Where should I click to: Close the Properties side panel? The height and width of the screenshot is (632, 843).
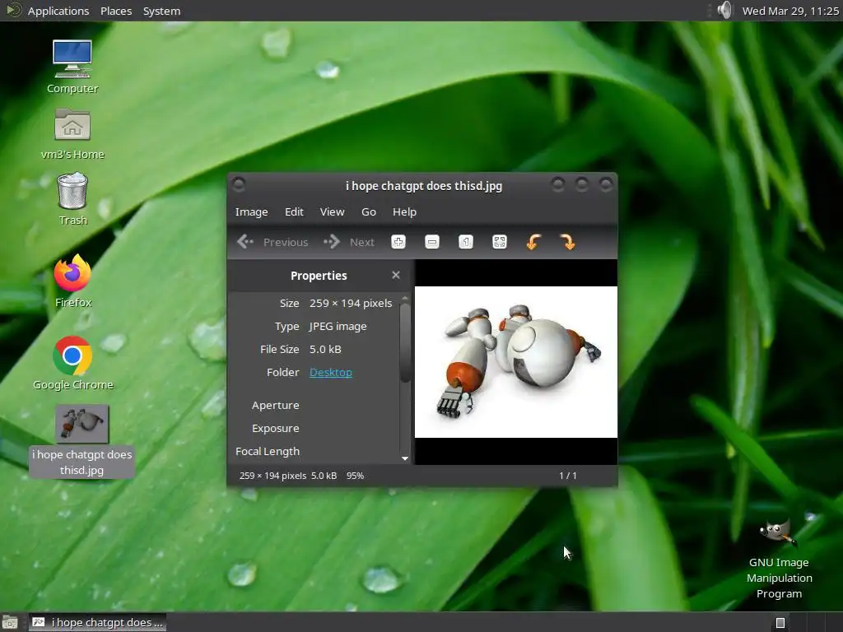pyautogui.click(x=396, y=275)
